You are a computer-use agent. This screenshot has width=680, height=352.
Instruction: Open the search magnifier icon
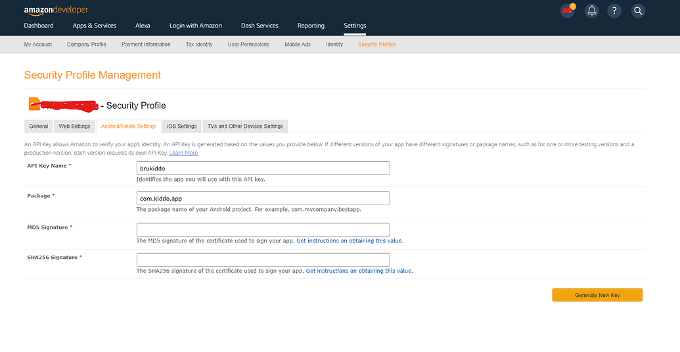[637, 10]
